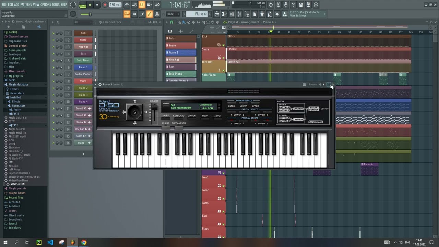Open the VIEW menu
Screen dimensions: 439x247
click(36, 5)
